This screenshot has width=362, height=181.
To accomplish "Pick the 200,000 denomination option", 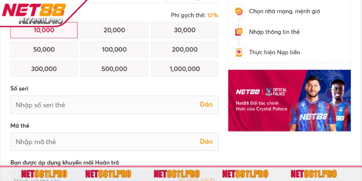I will [x=184, y=49].
